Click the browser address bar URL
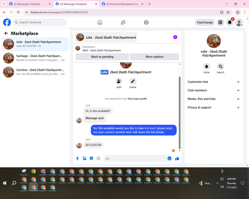 click(x=59, y=12)
